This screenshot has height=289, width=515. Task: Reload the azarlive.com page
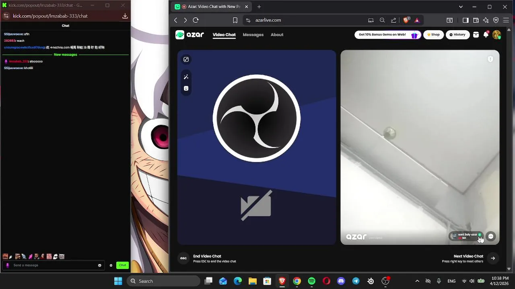pos(196,20)
